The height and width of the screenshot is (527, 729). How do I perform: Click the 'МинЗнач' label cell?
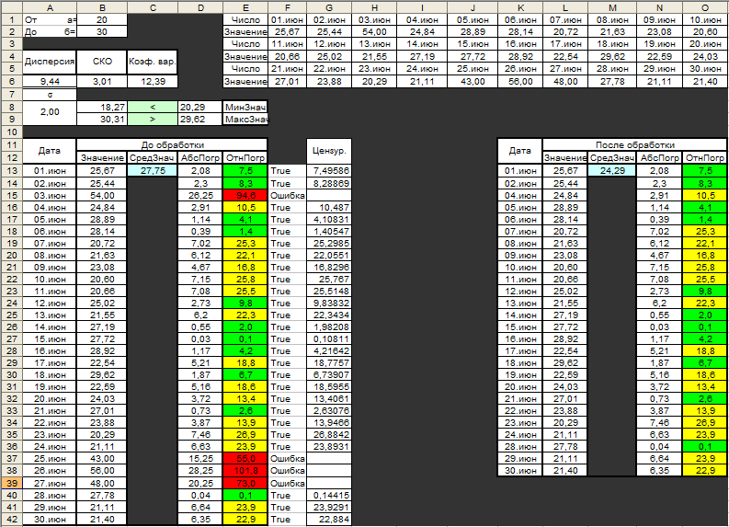coord(245,107)
